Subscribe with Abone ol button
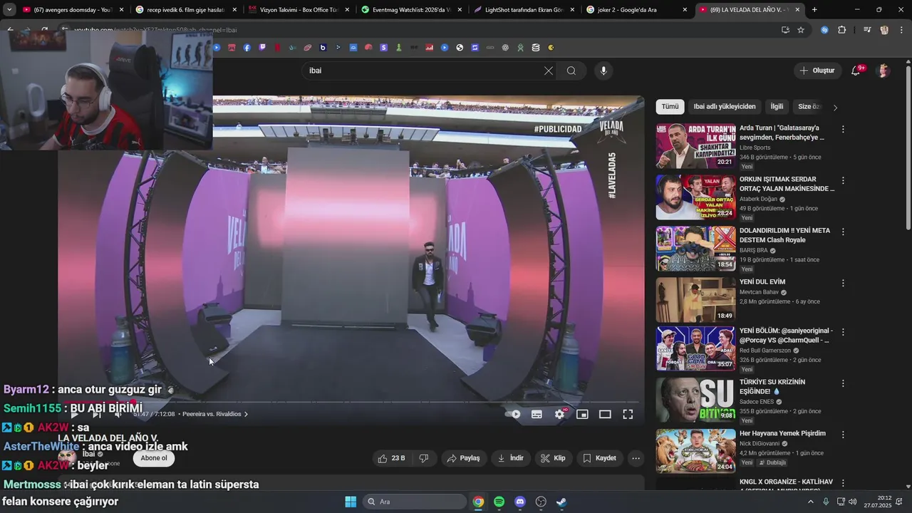912x513 pixels. [x=154, y=458]
